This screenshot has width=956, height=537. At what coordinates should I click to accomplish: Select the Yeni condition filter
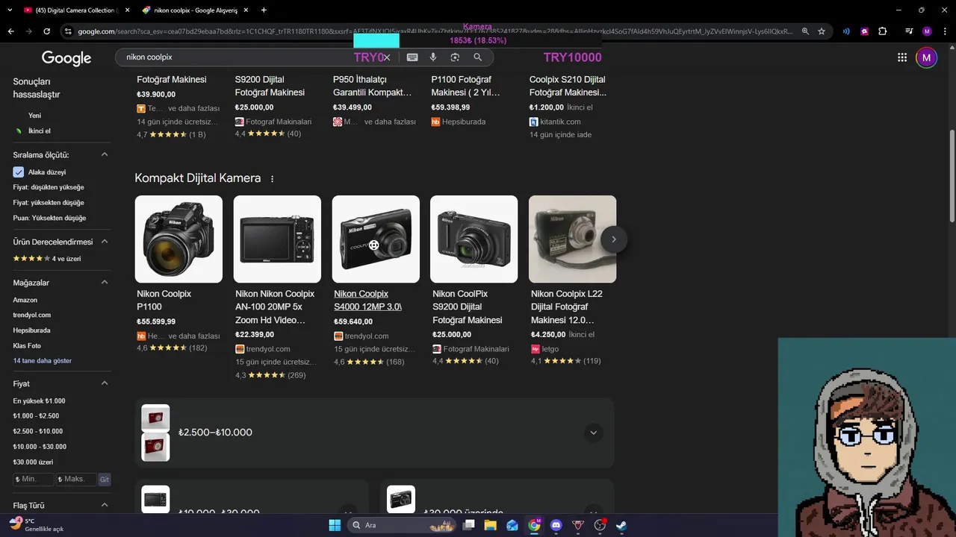(34, 116)
